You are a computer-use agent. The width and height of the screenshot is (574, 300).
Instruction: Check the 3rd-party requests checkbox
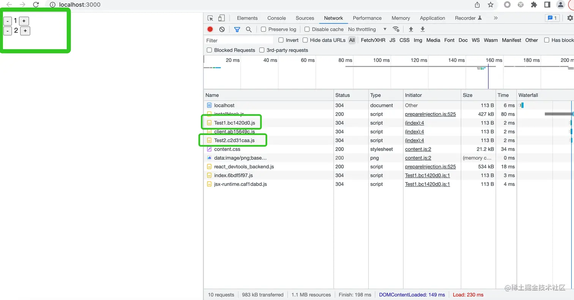pyautogui.click(x=262, y=50)
